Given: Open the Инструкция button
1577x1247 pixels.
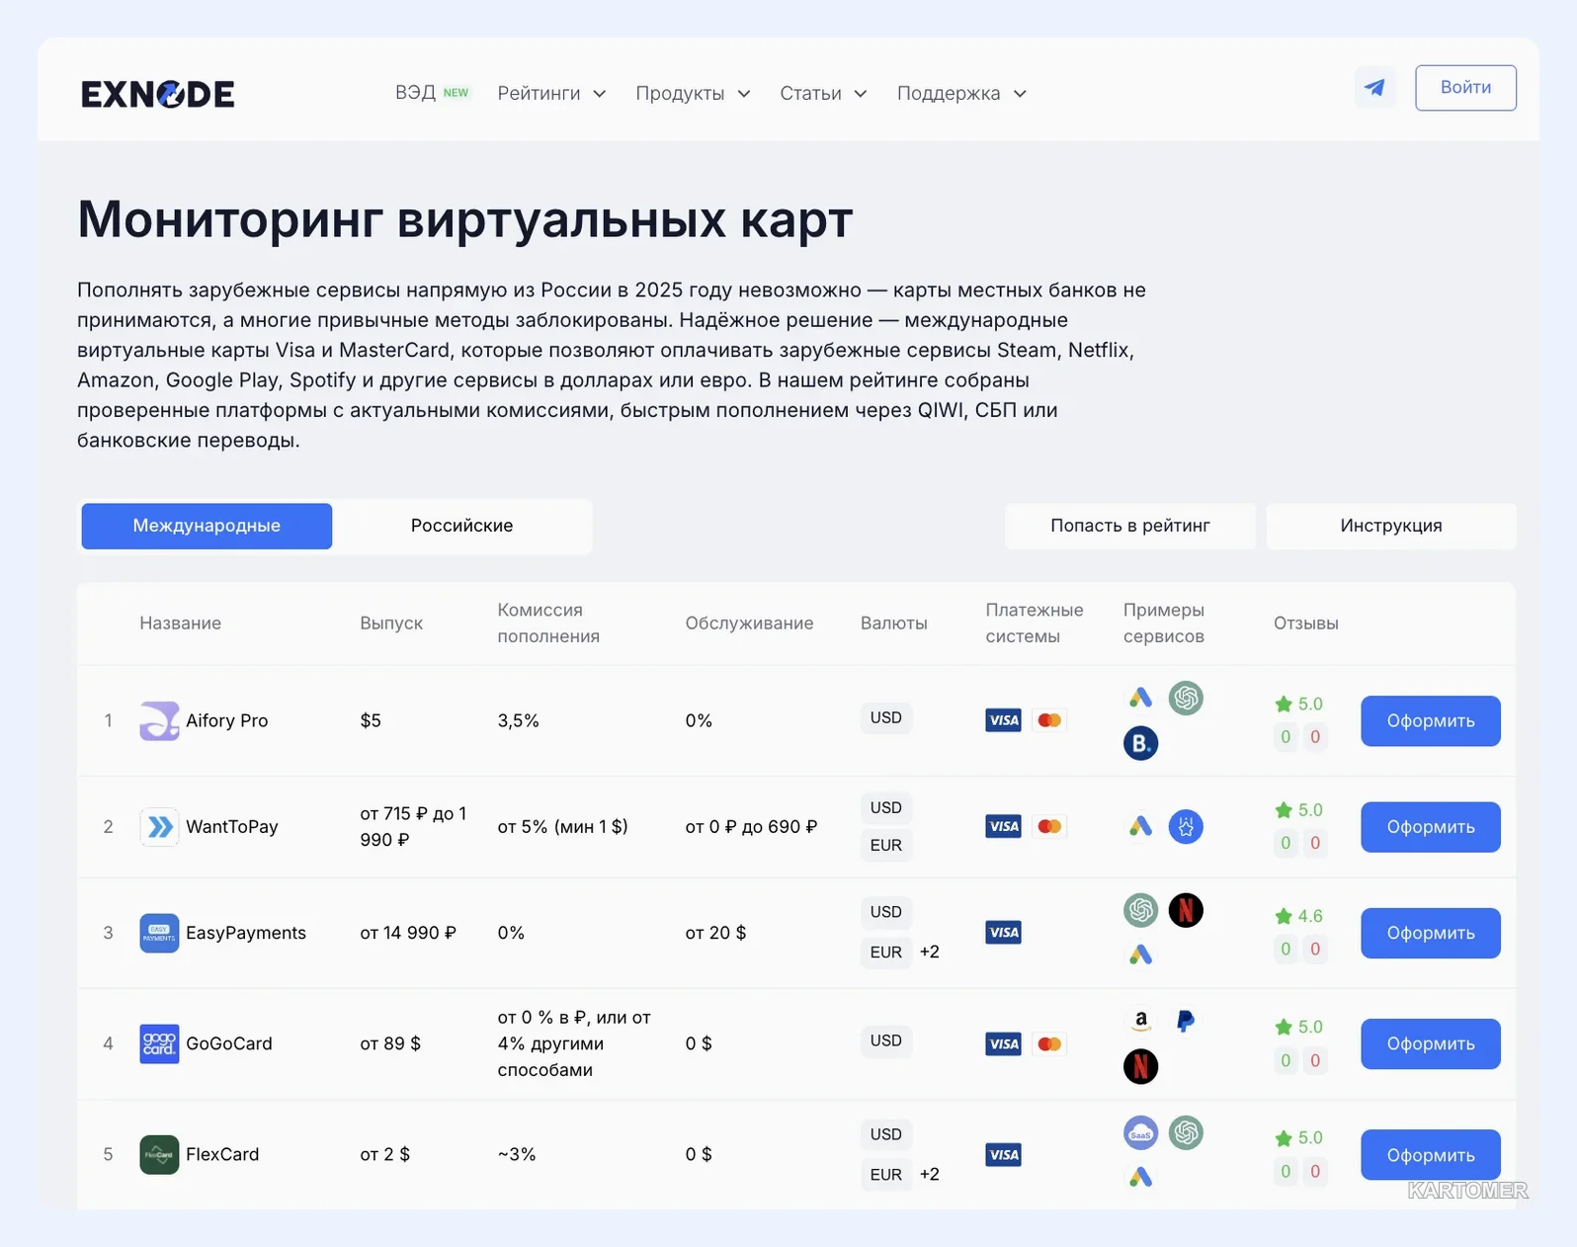Looking at the screenshot, I should click(1390, 526).
